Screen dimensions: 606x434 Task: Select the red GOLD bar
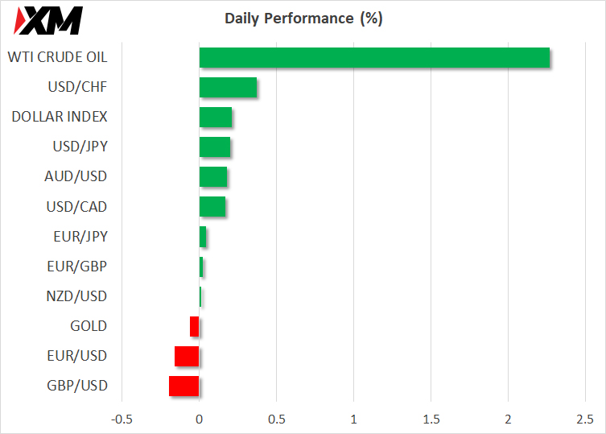coord(195,326)
